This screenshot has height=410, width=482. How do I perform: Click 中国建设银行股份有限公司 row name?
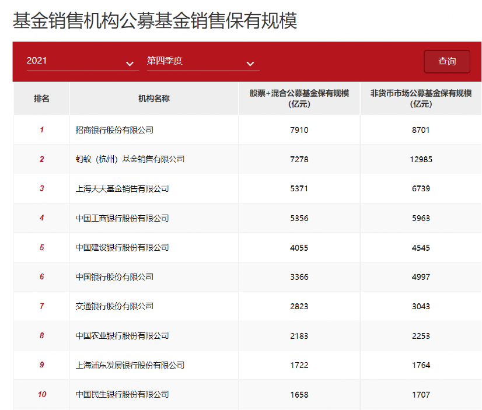[x=122, y=247]
